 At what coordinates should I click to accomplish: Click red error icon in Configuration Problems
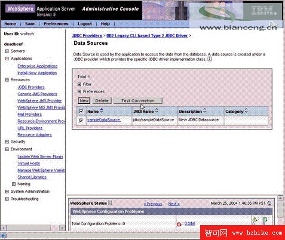pyautogui.click(x=179, y=224)
